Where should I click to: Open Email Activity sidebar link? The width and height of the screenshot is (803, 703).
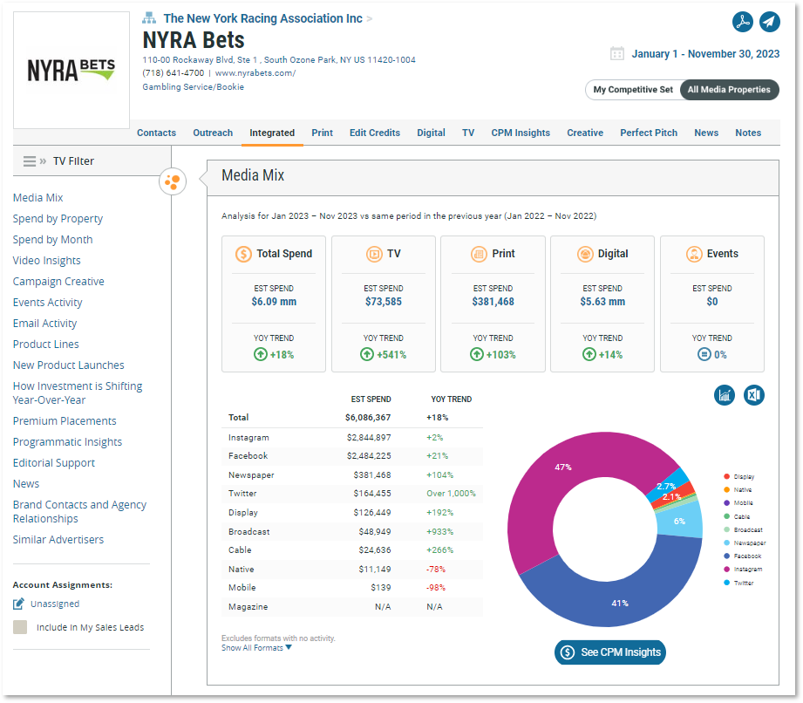pos(45,324)
